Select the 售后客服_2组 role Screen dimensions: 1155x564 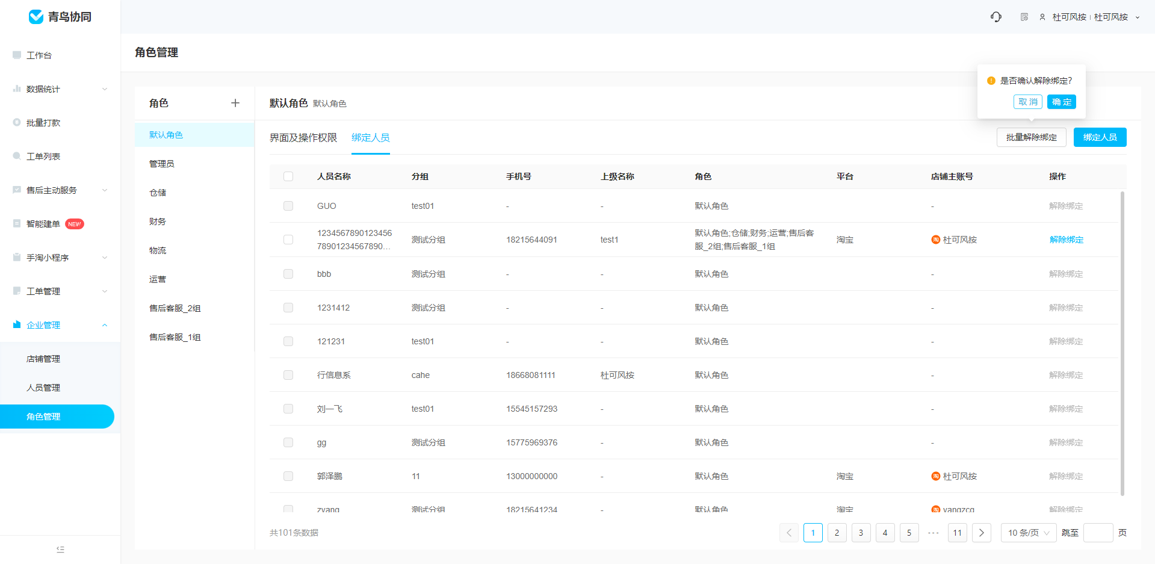tap(194, 308)
